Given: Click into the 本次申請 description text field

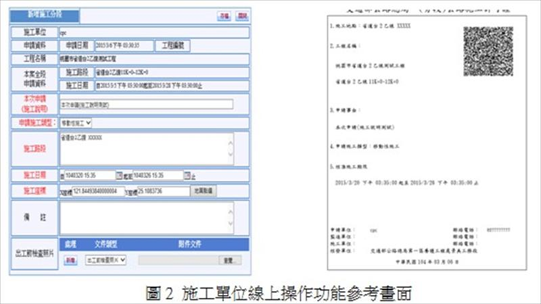Looking at the screenshot, I should (x=147, y=105).
